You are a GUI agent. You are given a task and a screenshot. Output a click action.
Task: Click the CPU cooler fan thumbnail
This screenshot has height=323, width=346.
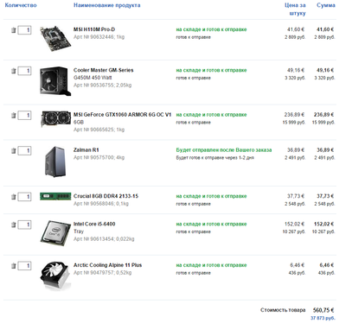[55, 275]
